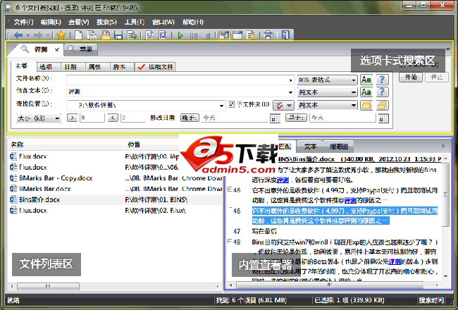Print results with the printer icon
This screenshot has width=458, height=310.
click(x=268, y=35)
